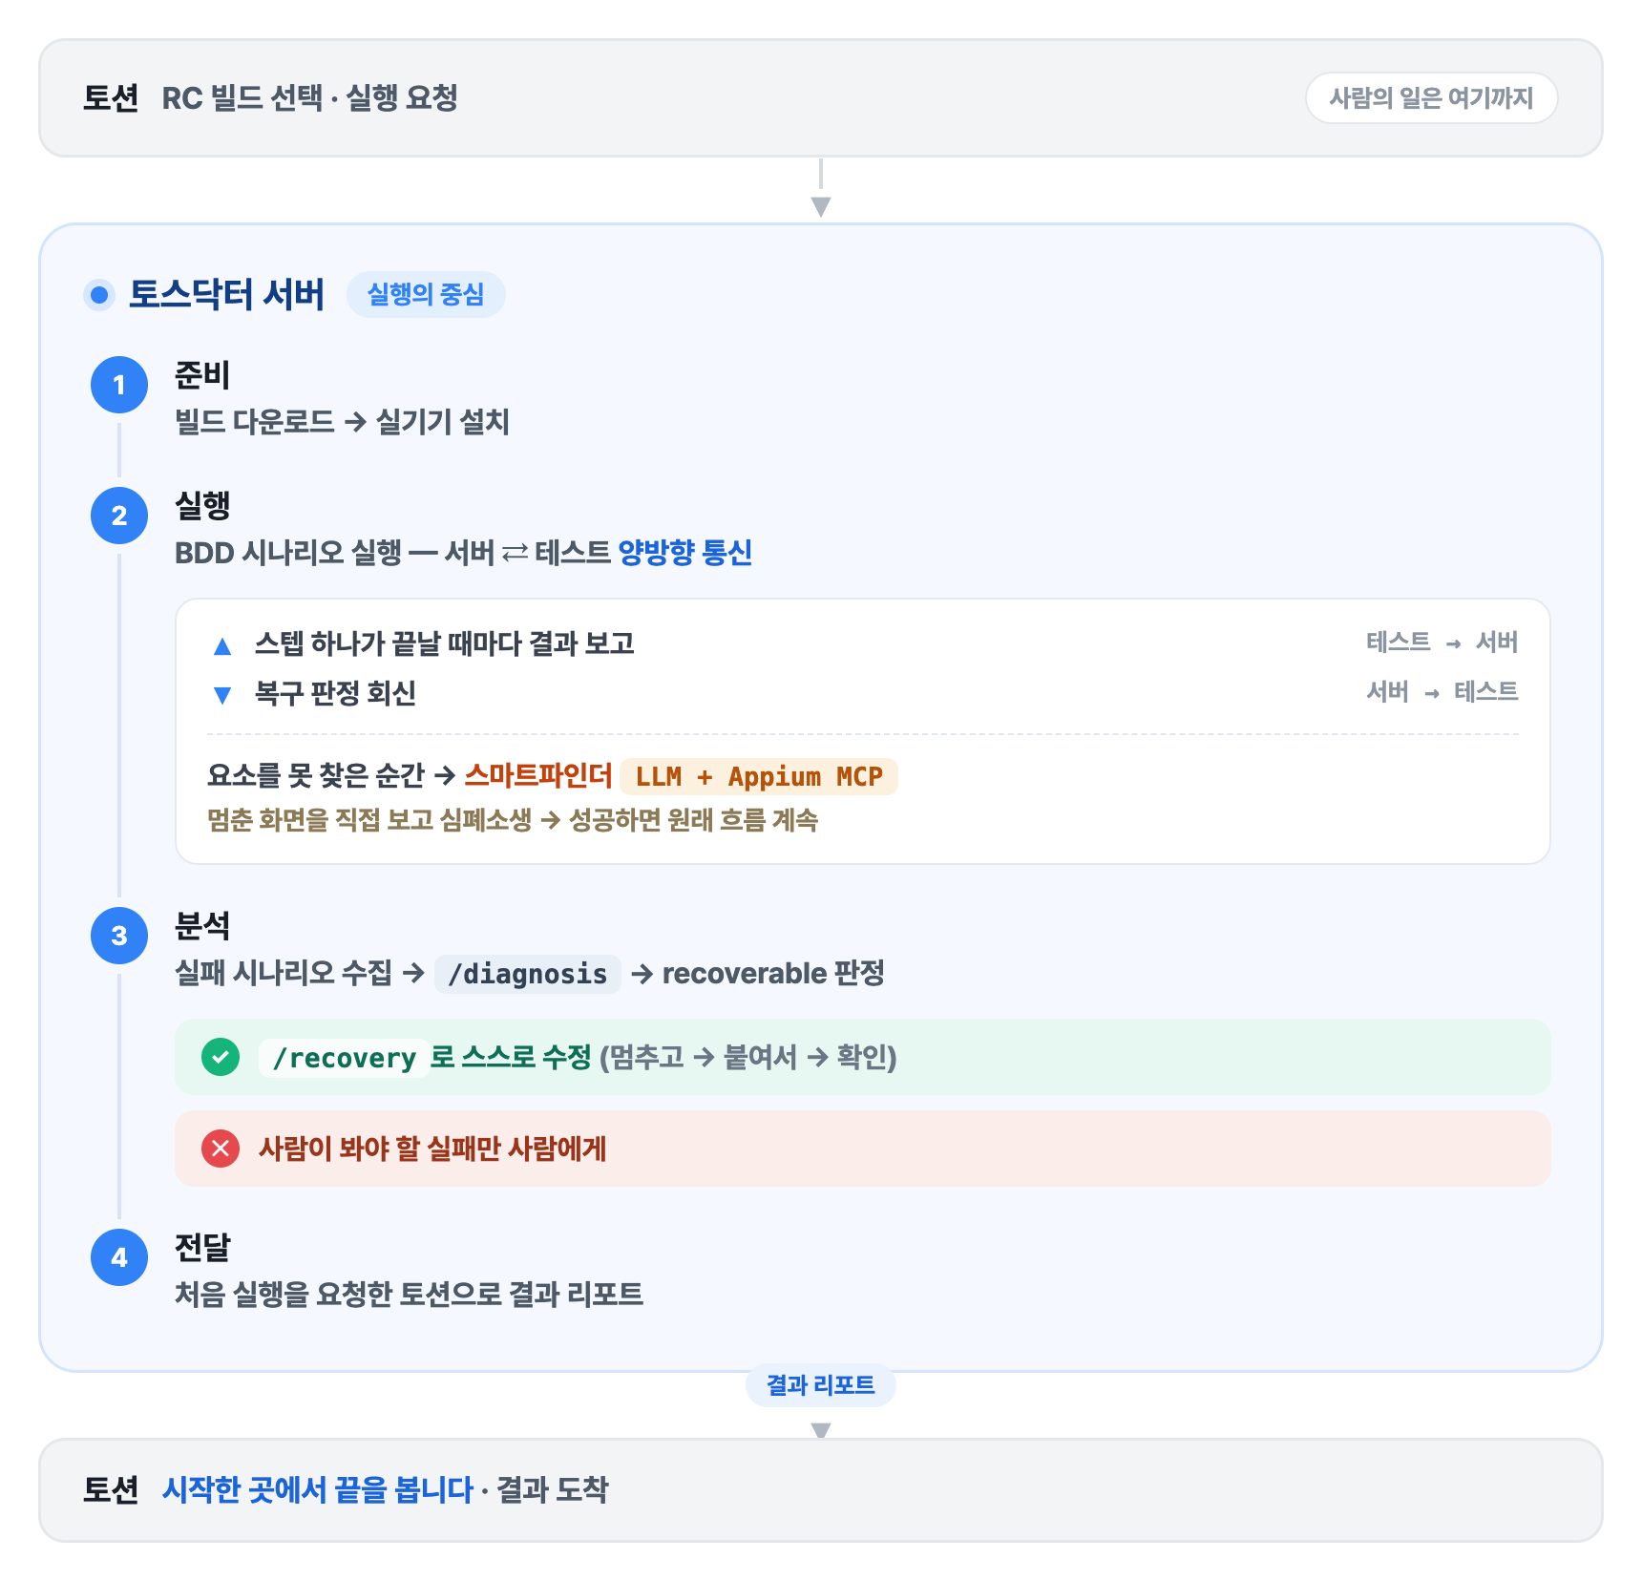Select the LLM + Appium MCP tag
Viewport: 1642px width, 1581px height.
pos(759,776)
